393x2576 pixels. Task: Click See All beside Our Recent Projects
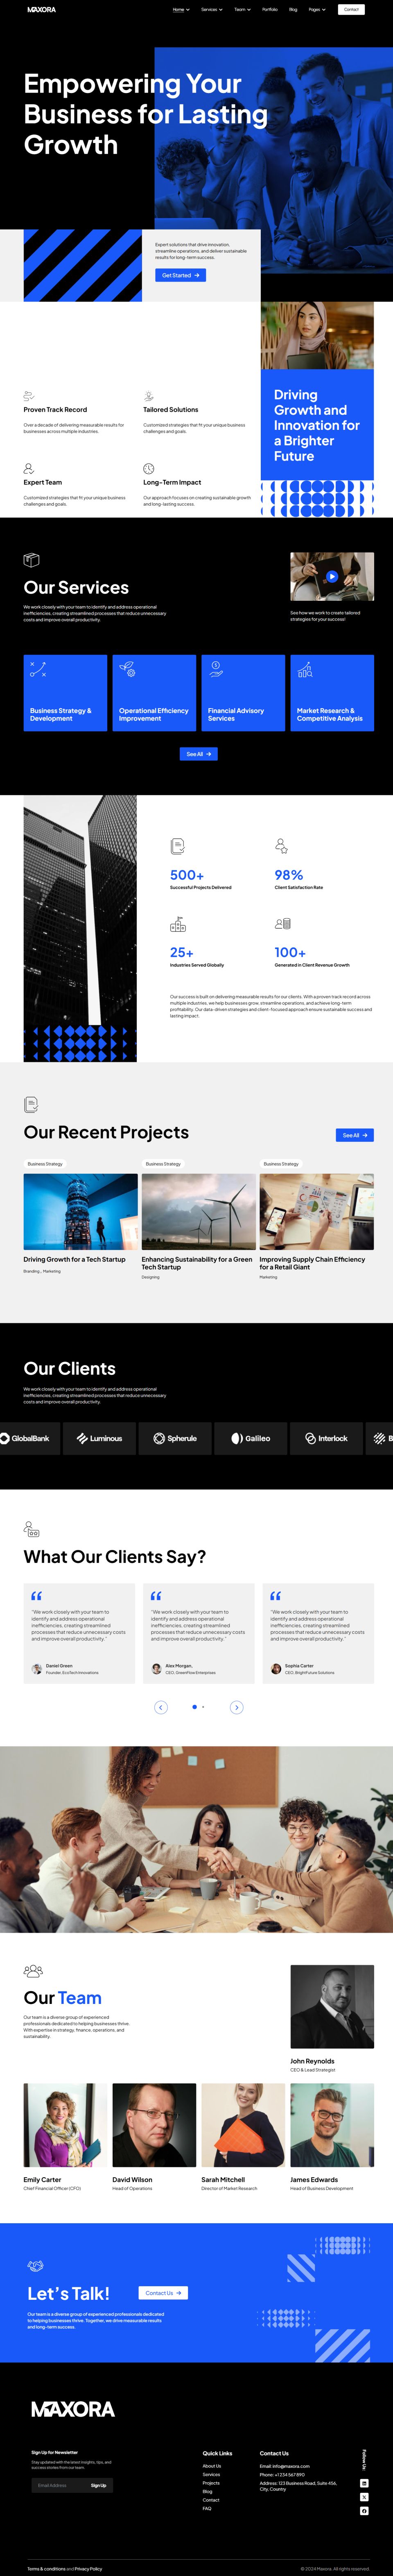[355, 1135]
